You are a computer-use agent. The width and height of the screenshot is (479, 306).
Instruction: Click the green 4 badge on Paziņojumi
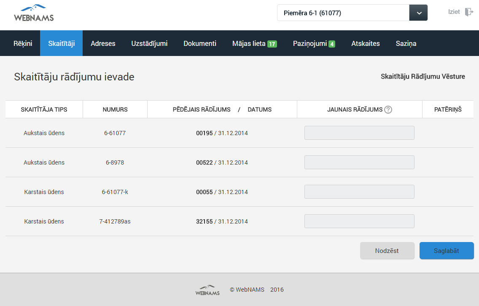[x=332, y=44]
